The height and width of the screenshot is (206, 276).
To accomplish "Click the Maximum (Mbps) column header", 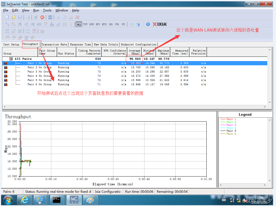I will [163, 52].
